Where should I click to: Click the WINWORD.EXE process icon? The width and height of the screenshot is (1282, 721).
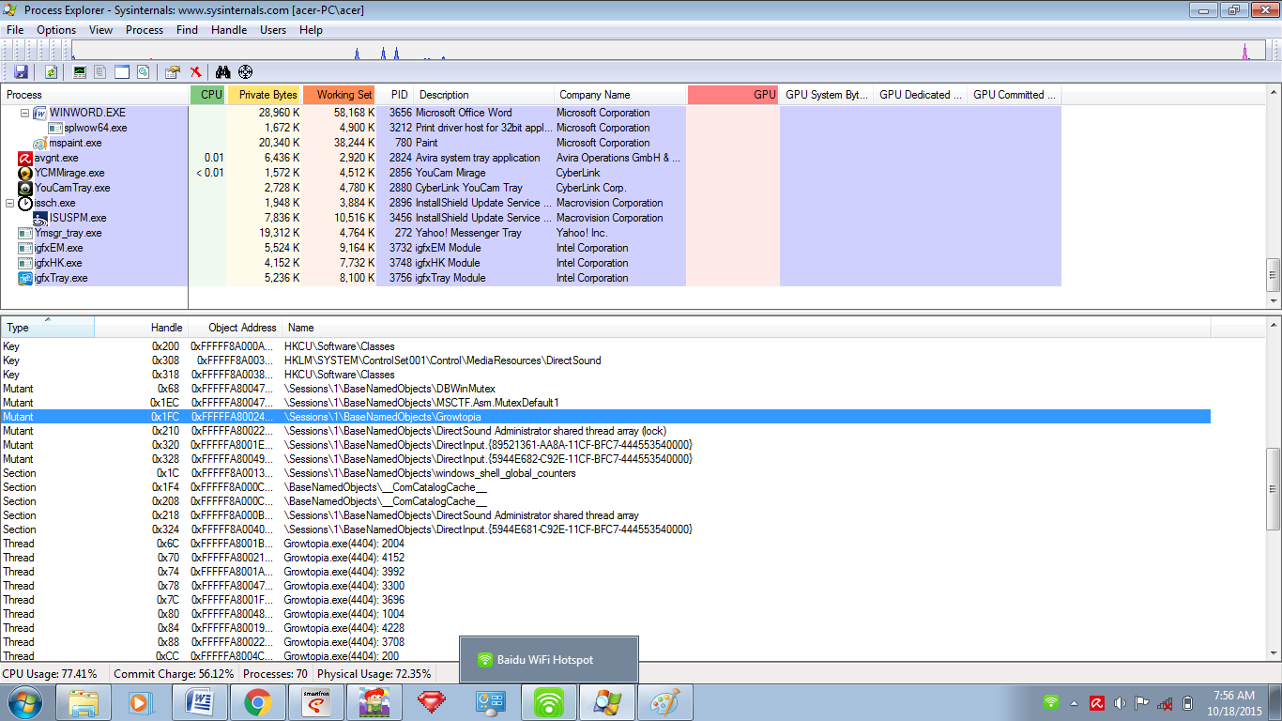(39, 113)
